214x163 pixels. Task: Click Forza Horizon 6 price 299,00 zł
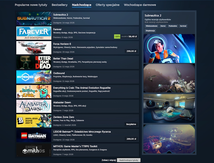click(x=131, y=51)
